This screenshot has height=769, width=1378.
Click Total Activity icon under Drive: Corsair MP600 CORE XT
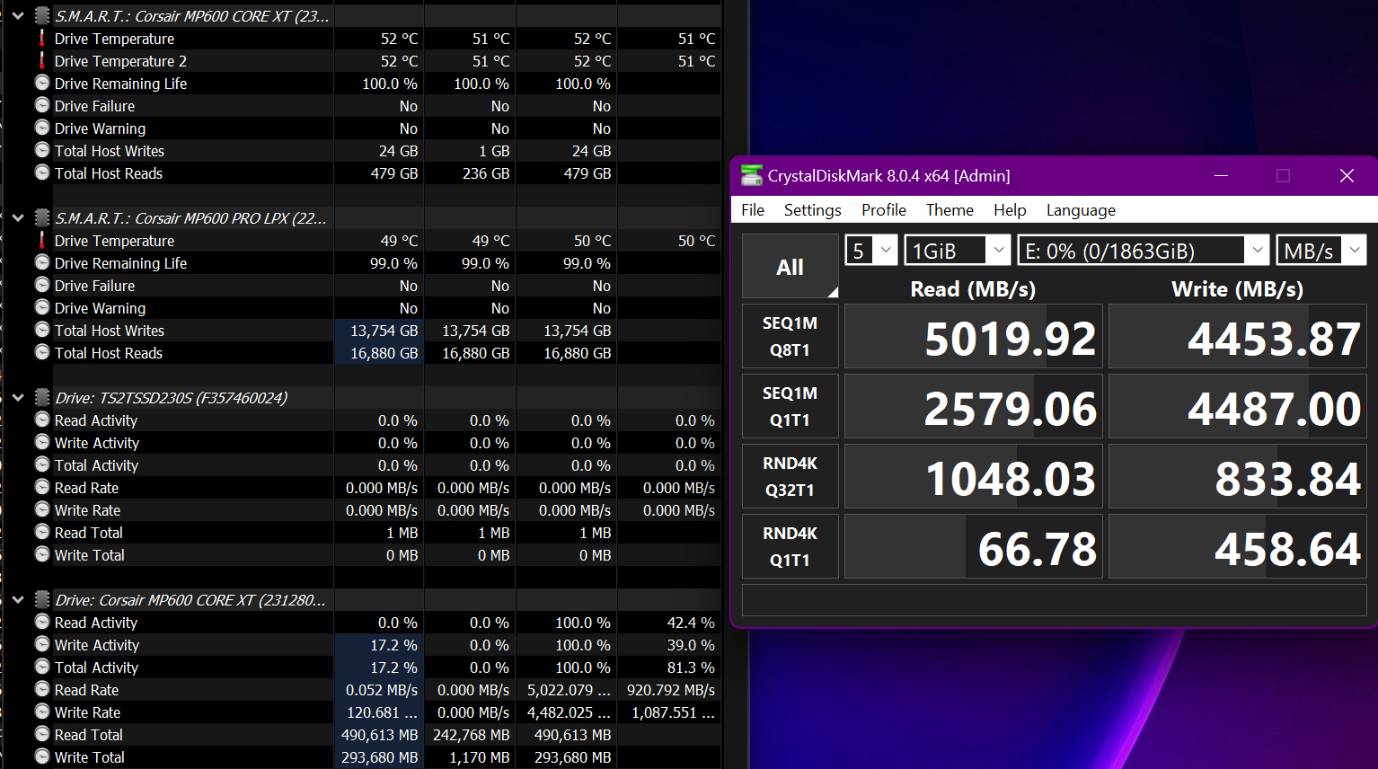[x=42, y=667]
